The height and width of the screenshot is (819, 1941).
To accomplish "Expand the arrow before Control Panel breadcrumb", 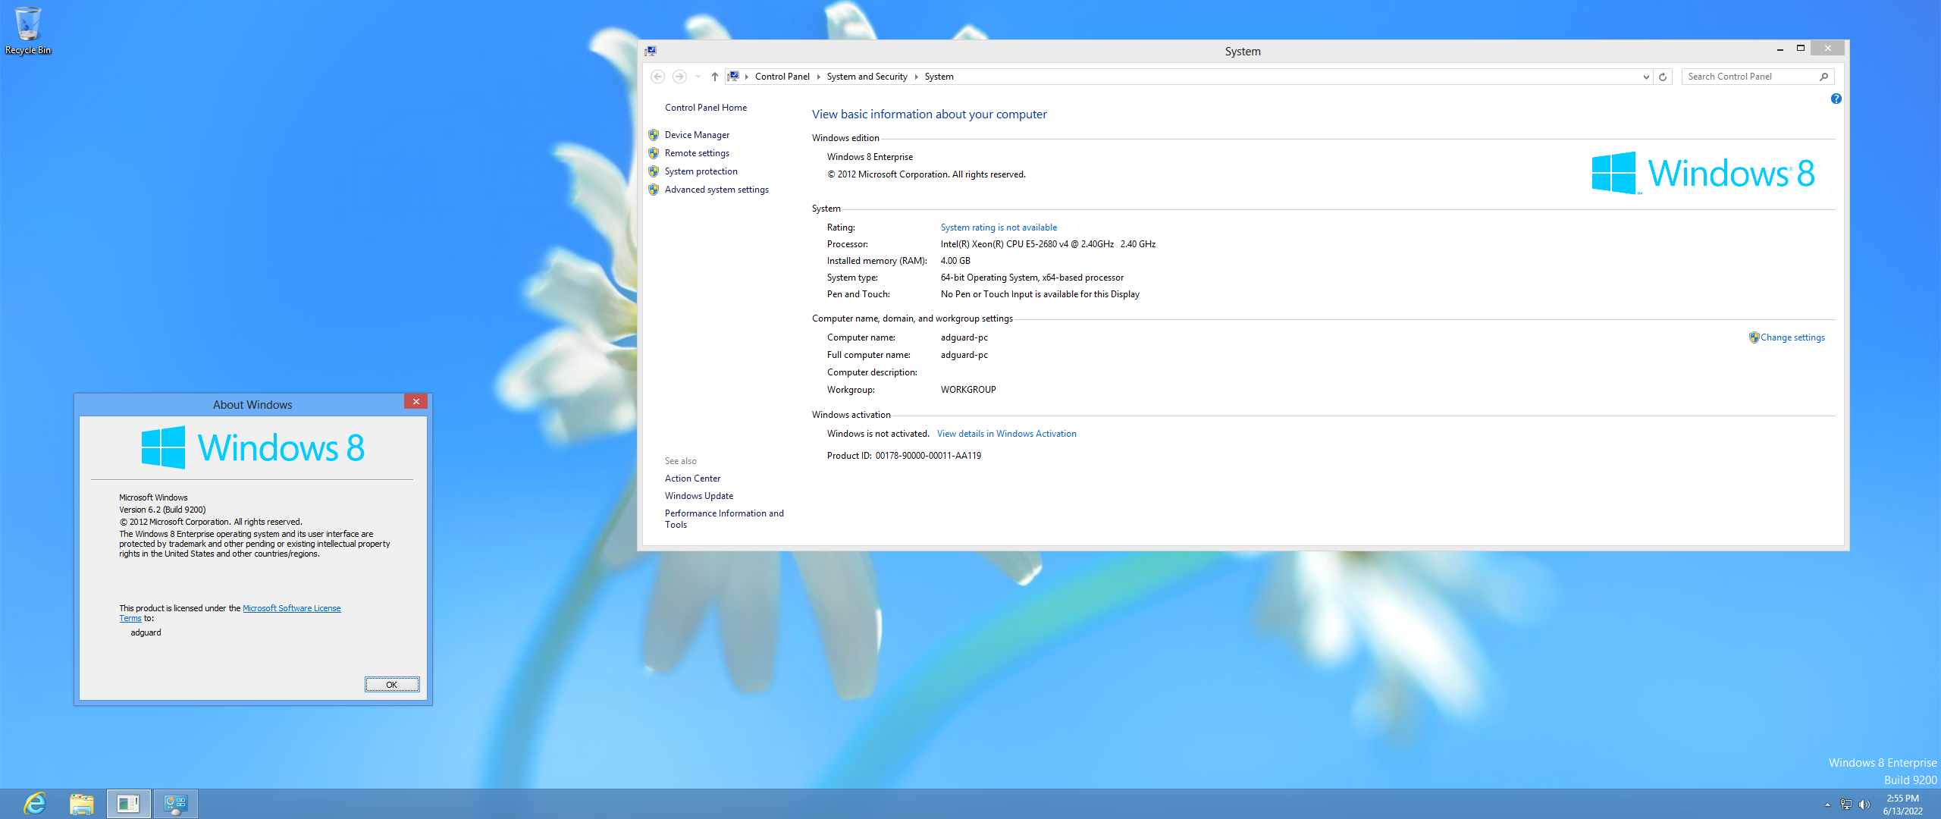I will [747, 77].
